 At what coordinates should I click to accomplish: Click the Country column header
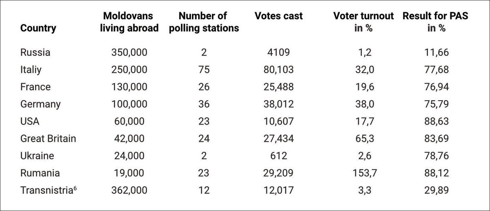(x=38, y=29)
